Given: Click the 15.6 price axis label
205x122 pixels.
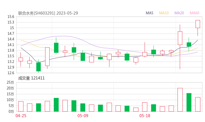Looking at the screenshot, I should click(x=11, y=17).
